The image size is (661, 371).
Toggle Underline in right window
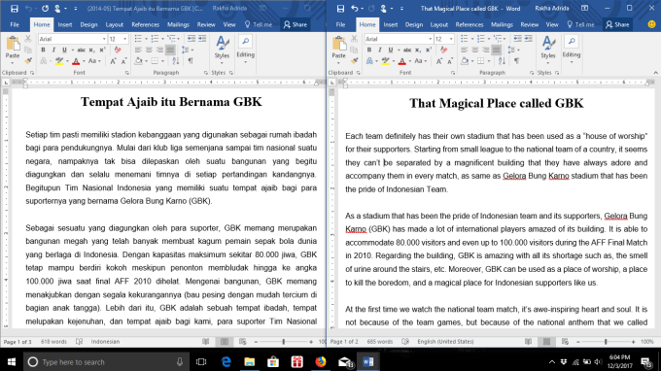(x=391, y=51)
